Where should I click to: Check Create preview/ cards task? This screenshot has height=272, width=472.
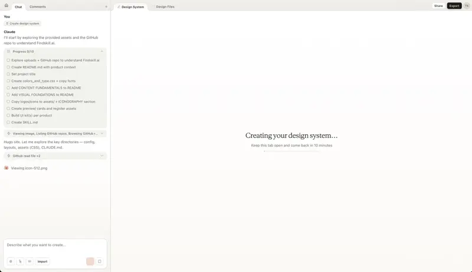8,108
